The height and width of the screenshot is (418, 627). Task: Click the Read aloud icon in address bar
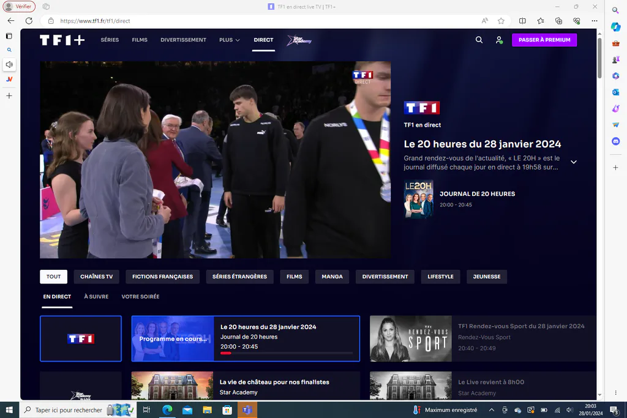485,21
